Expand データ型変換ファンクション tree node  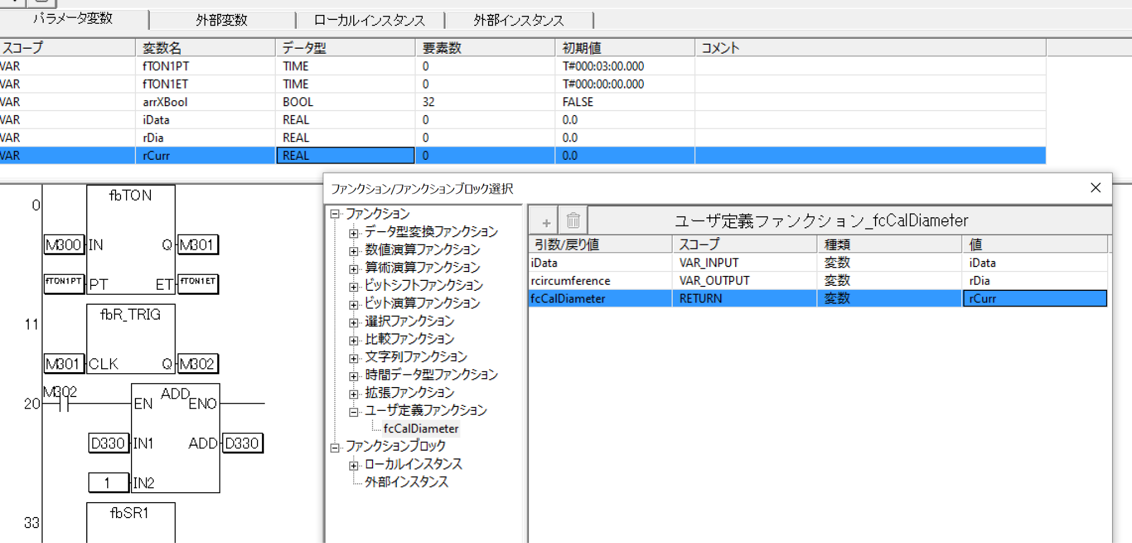point(354,233)
